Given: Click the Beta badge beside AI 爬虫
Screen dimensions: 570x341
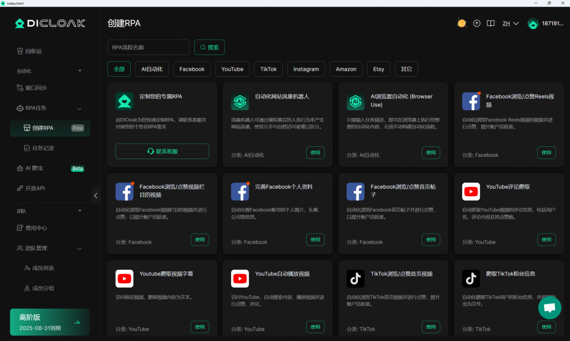Looking at the screenshot, I should tap(77, 169).
